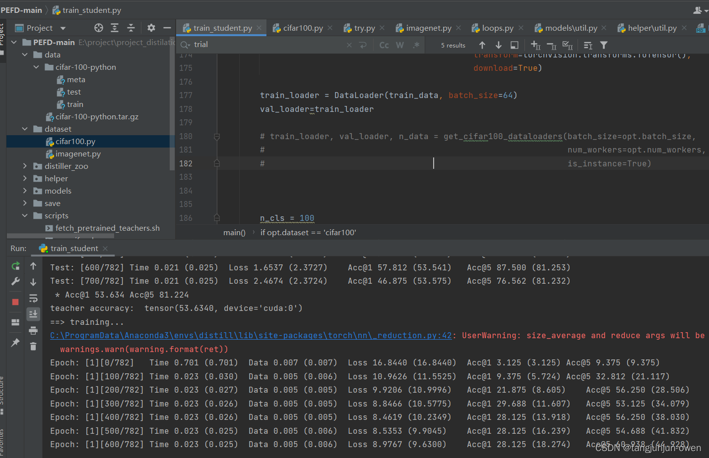Expand the helper folder
709x458 pixels.
(x=25, y=178)
